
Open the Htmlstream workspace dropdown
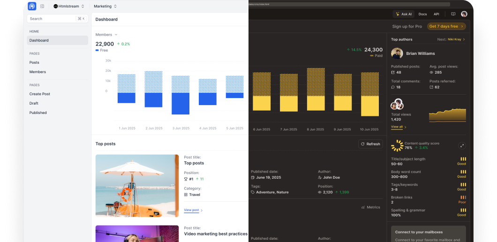[x=69, y=6]
